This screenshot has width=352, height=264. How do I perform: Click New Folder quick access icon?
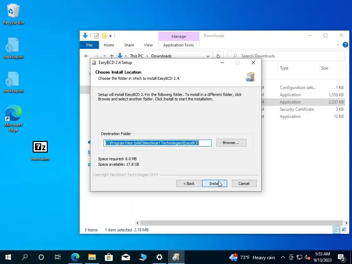(x=104, y=35)
